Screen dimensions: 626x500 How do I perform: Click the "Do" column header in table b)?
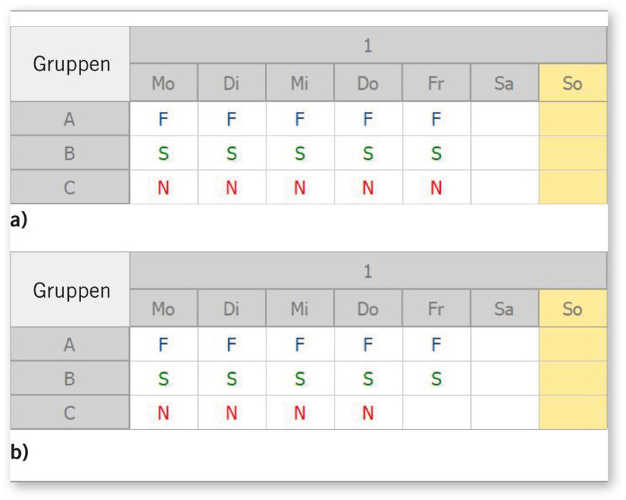click(368, 309)
